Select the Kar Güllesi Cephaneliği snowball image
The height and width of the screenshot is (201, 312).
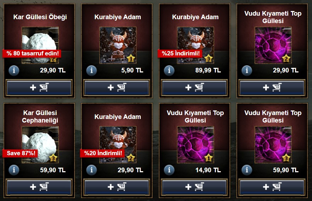pyautogui.click(x=40, y=145)
